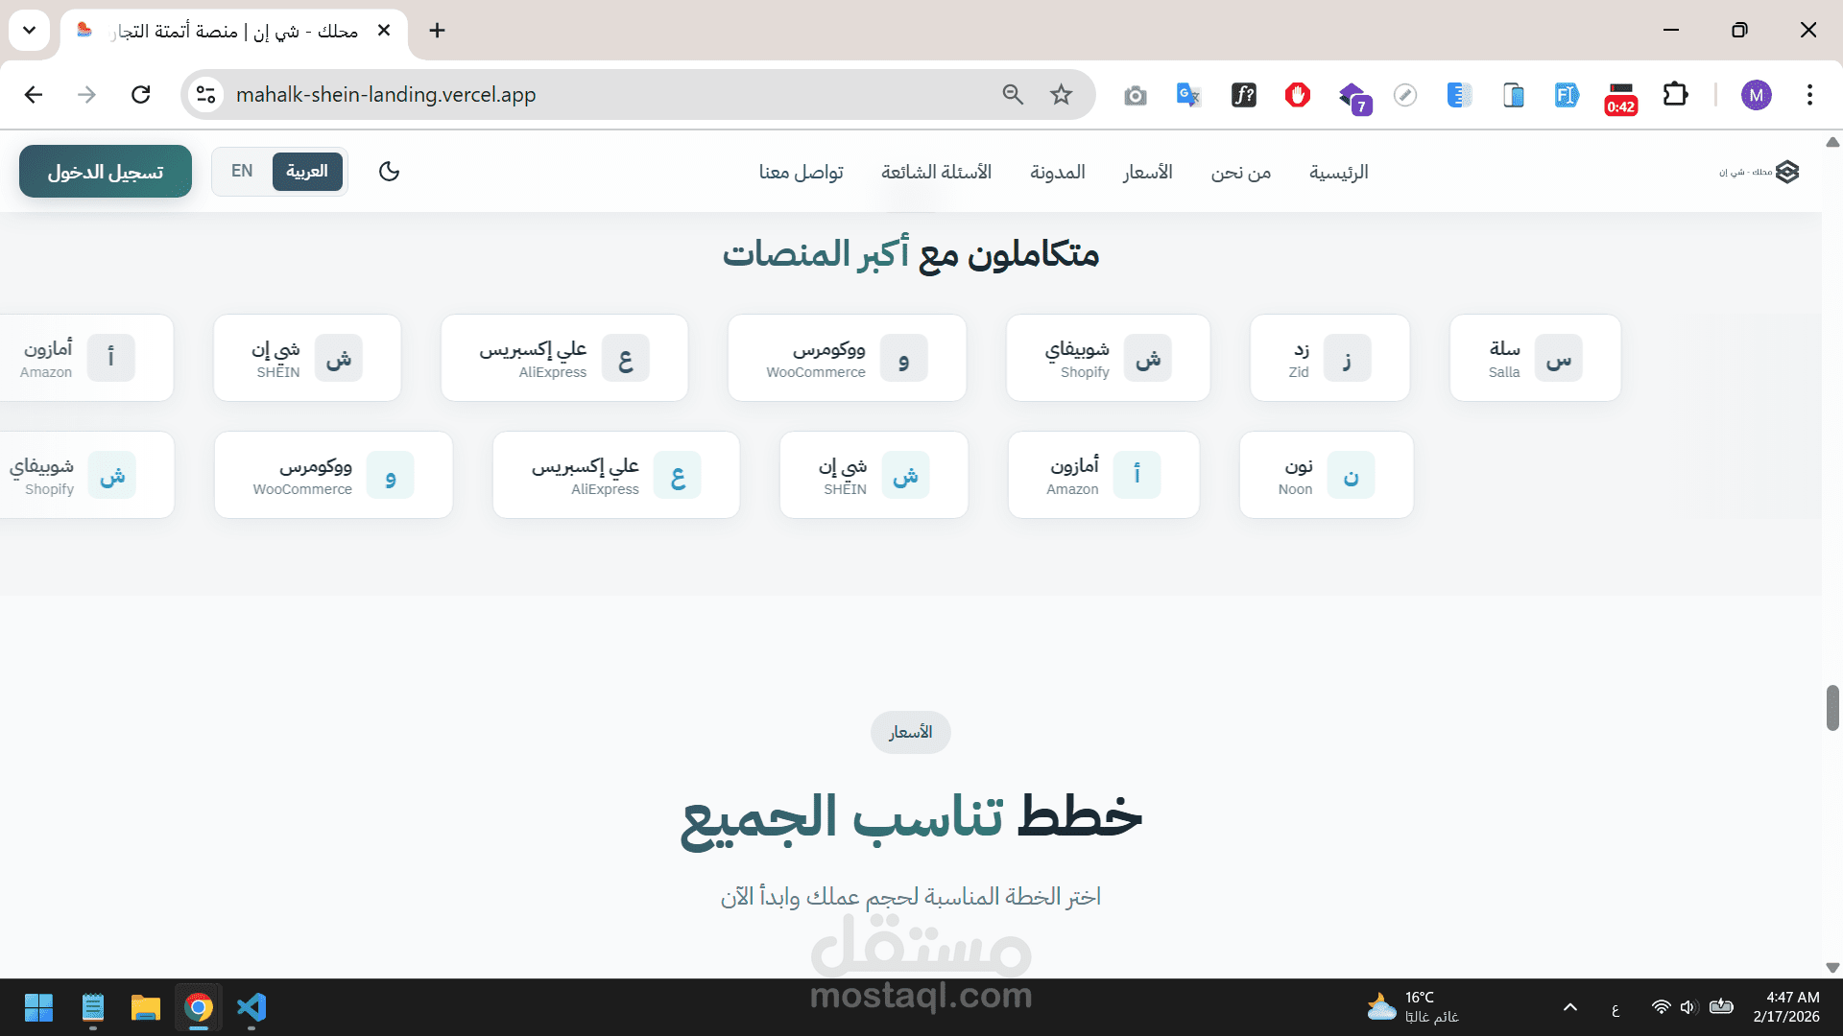Screen dimensions: 1843x1036
Task: Select العربية language option
Action: (307, 172)
